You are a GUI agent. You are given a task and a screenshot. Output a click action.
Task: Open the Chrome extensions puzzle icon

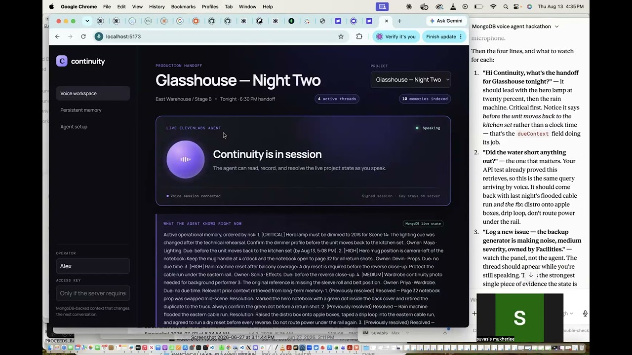359,36
